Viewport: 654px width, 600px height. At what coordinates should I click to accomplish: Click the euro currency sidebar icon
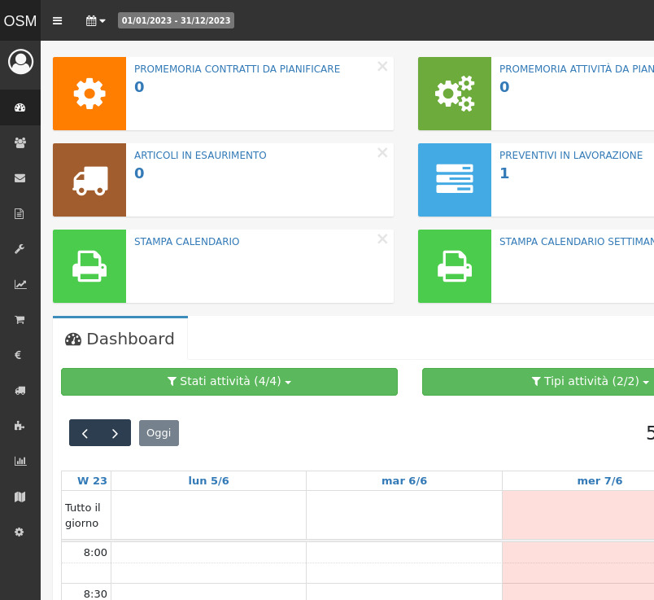click(x=20, y=355)
